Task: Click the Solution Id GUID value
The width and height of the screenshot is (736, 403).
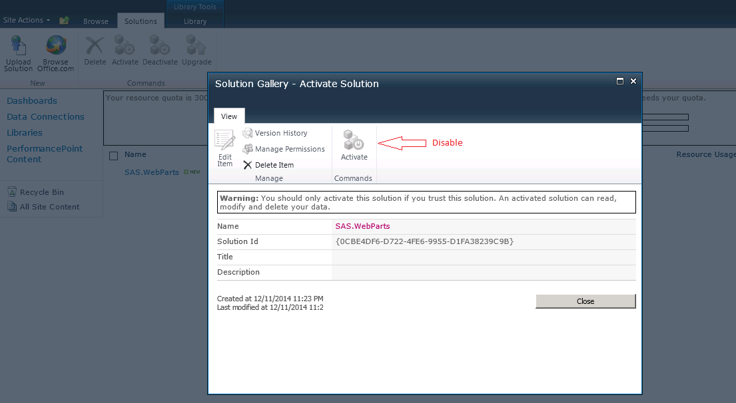Action: click(x=425, y=241)
